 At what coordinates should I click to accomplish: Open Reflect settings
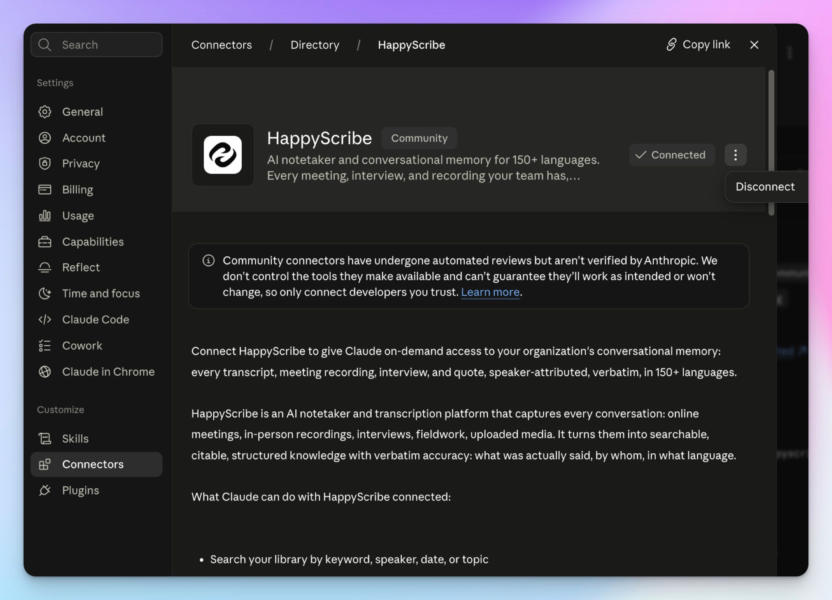point(96,267)
